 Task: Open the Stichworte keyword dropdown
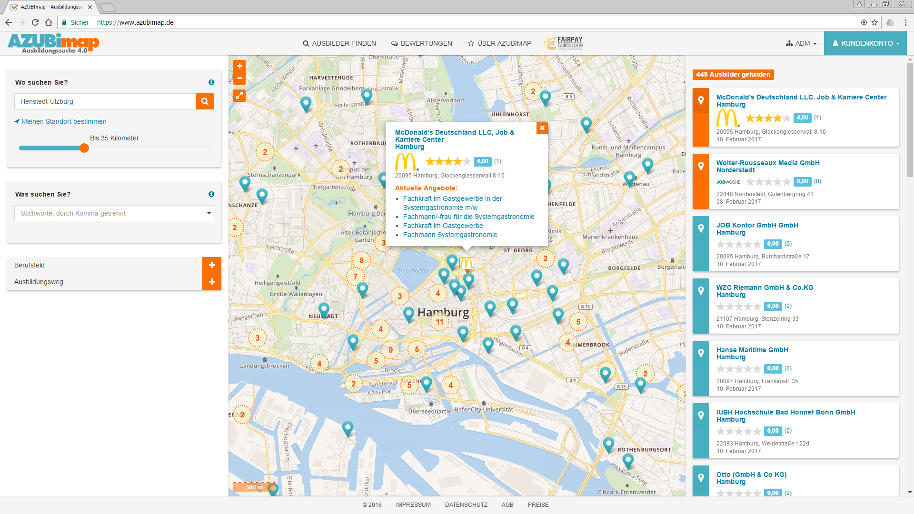[x=209, y=213]
